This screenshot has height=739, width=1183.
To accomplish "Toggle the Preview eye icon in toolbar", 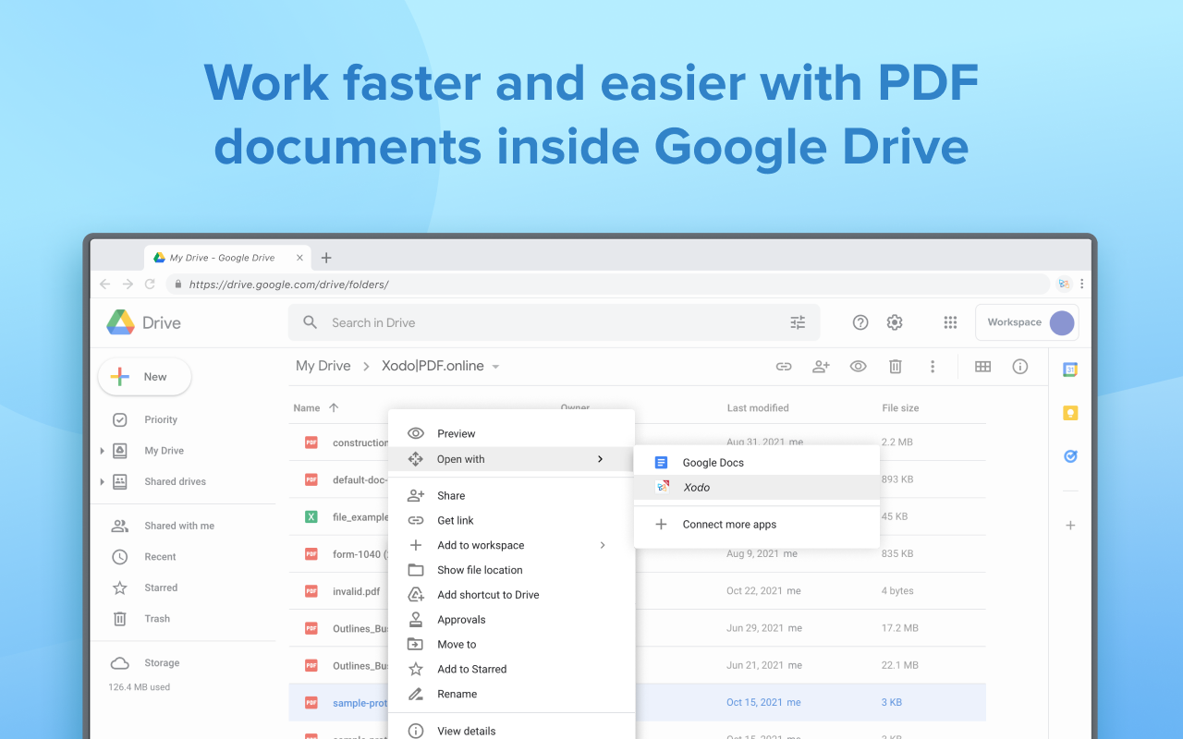I will pos(858,366).
